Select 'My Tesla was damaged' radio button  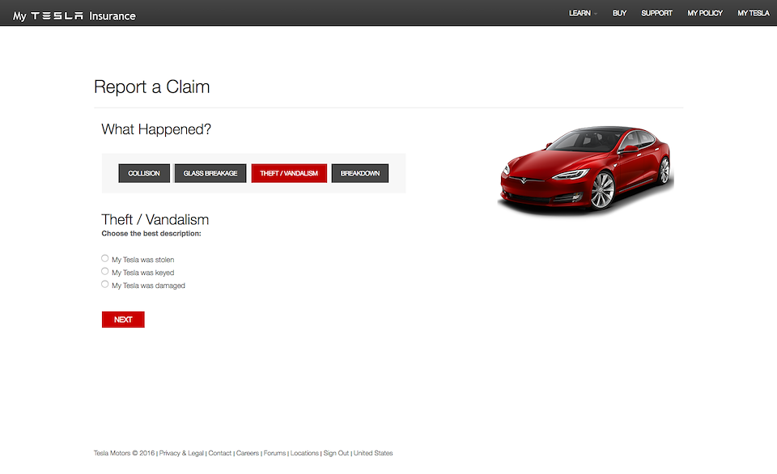(105, 285)
